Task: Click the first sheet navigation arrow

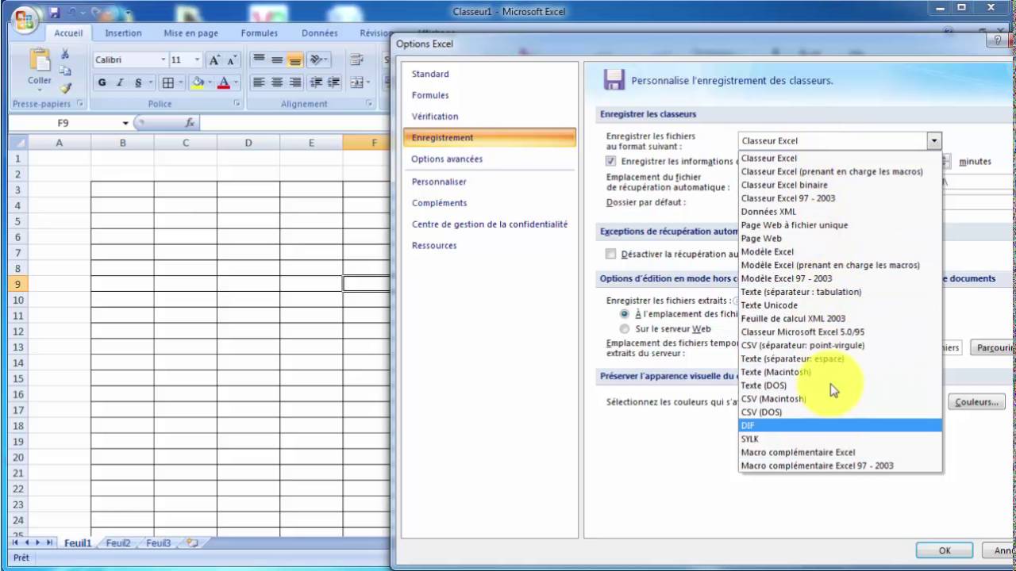Action: pyautogui.click(x=15, y=543)
